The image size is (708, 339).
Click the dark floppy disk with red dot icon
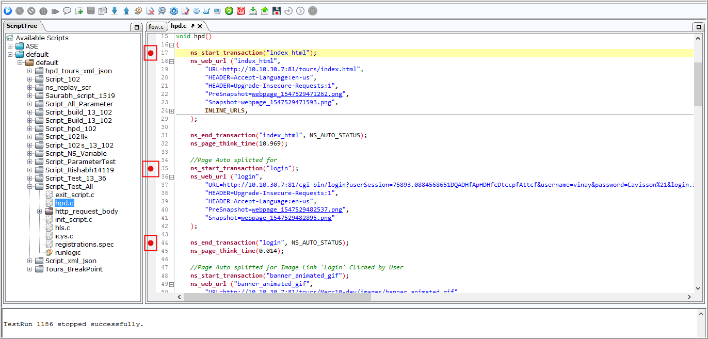(x=277, y=11)
